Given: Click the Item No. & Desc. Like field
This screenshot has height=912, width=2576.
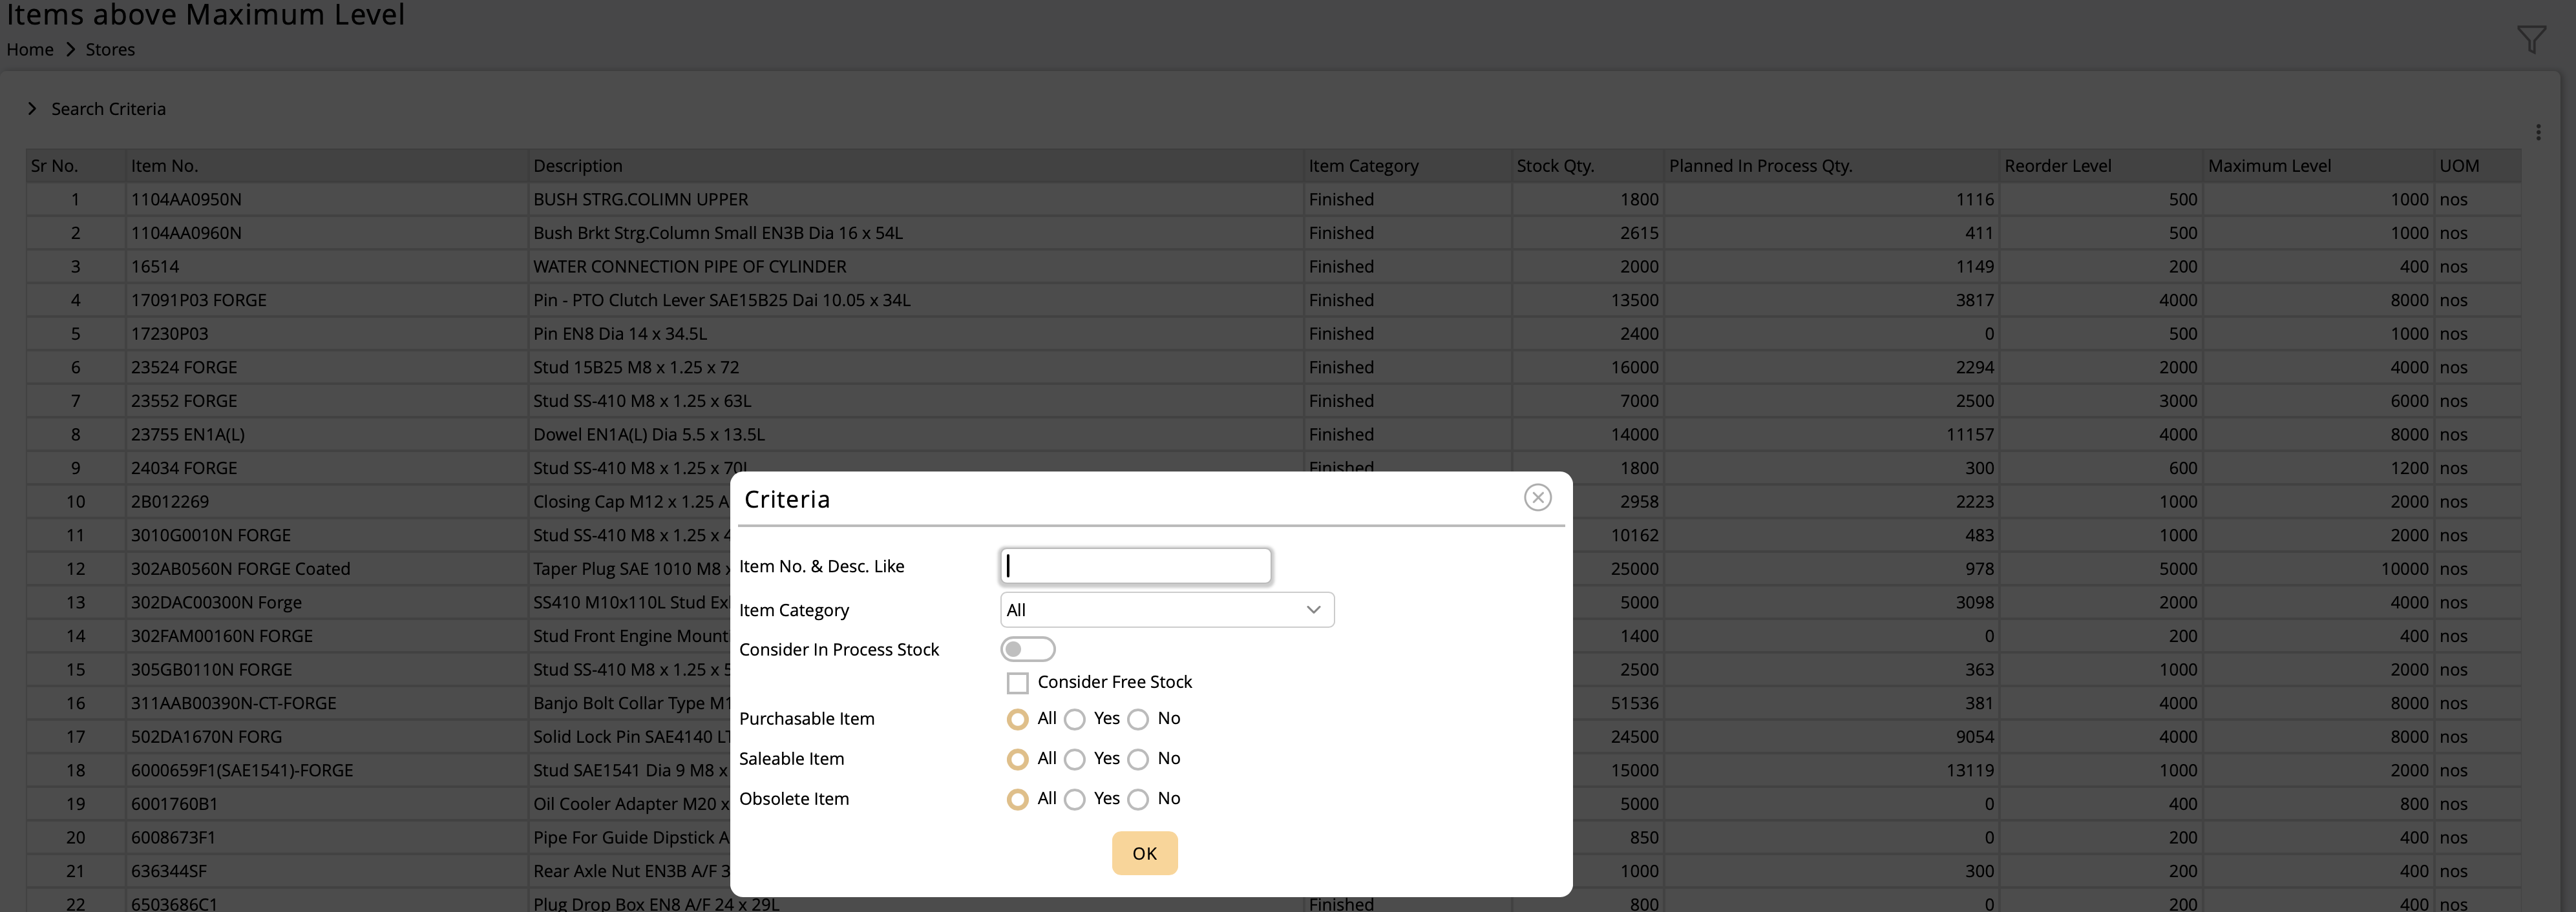Looking at the screenshot, I should tap(1135, 566).
